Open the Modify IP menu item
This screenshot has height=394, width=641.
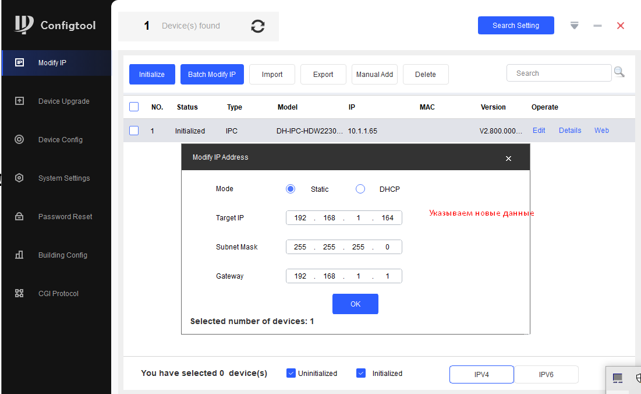pos(56,62)
